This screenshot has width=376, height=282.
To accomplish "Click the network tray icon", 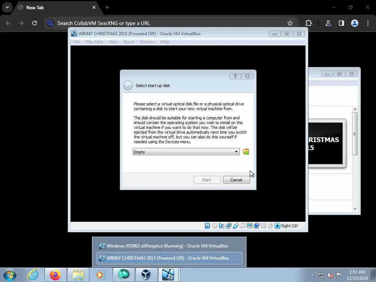I will (x=321, y=275).
